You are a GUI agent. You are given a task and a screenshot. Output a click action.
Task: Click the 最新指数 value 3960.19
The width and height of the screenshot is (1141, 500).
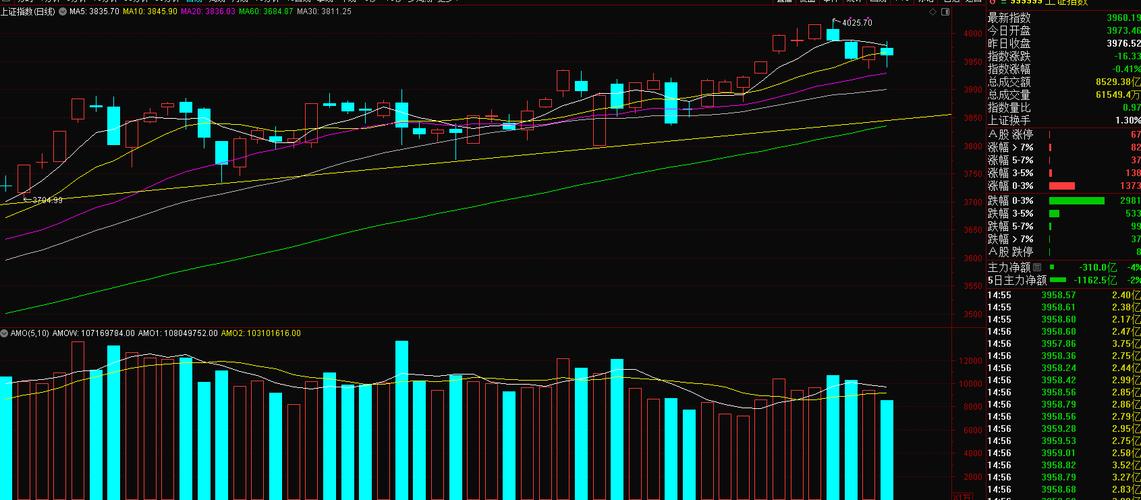(1123, 18)
